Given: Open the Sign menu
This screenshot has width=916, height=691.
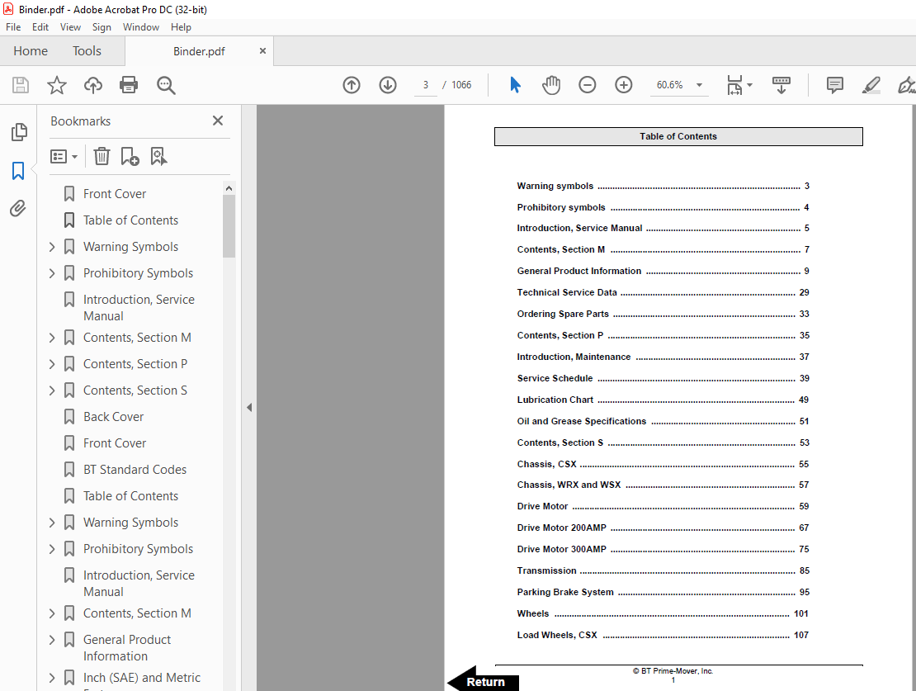Looking at the screenshot, I should coord(102,27).
